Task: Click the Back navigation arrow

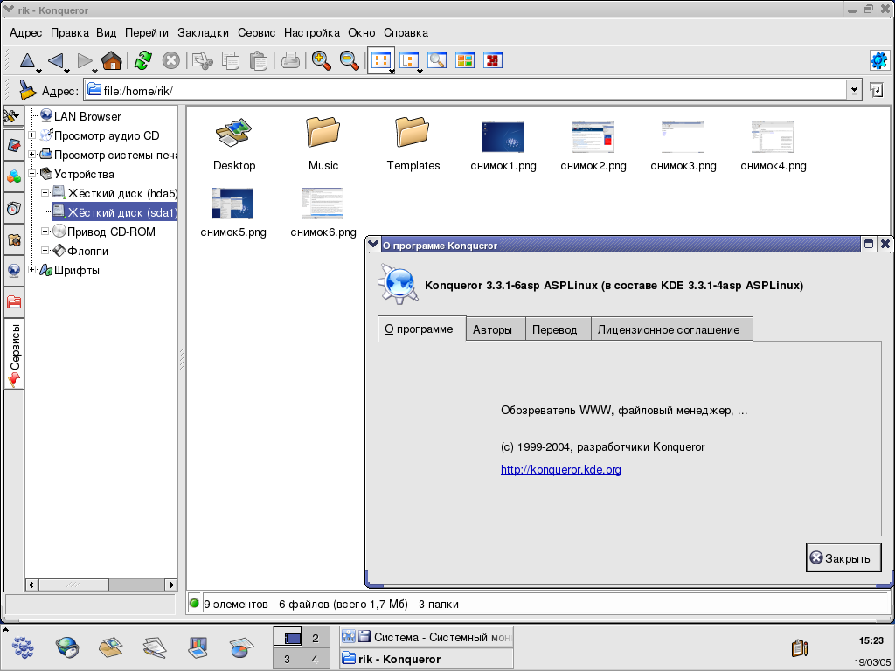Action: (x=55, y=60)
